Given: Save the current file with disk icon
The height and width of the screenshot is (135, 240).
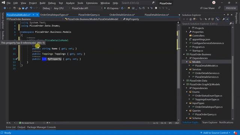Looking at the screenshot, I should click(23, 8).
